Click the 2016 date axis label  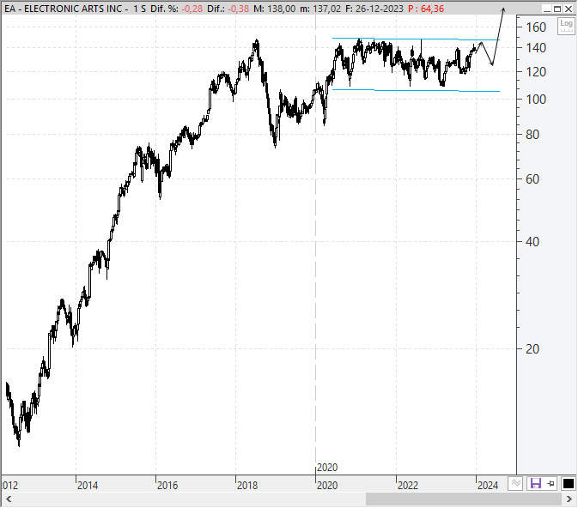[167, 486]
